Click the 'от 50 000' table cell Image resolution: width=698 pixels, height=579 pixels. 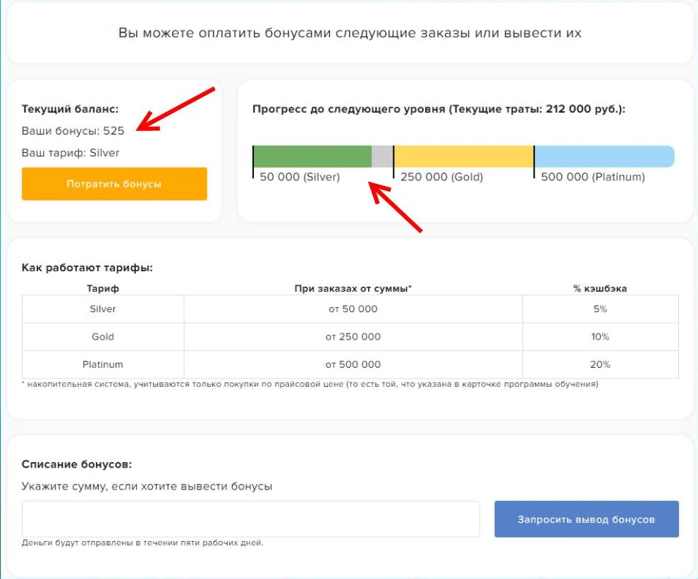coord(353,309)
